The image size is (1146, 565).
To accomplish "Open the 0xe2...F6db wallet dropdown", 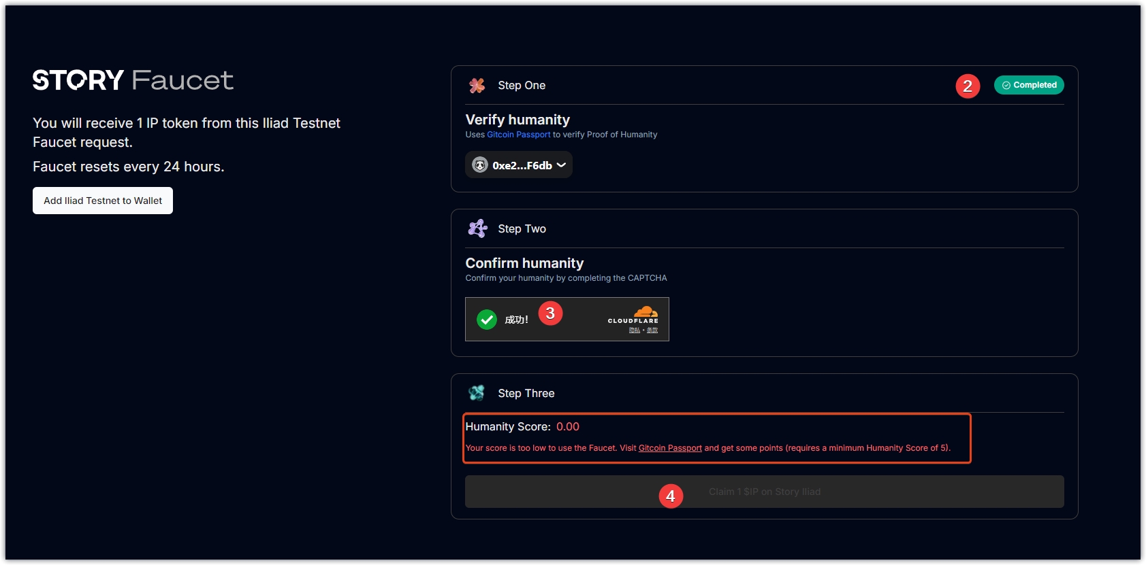I will tap(522, 165).
